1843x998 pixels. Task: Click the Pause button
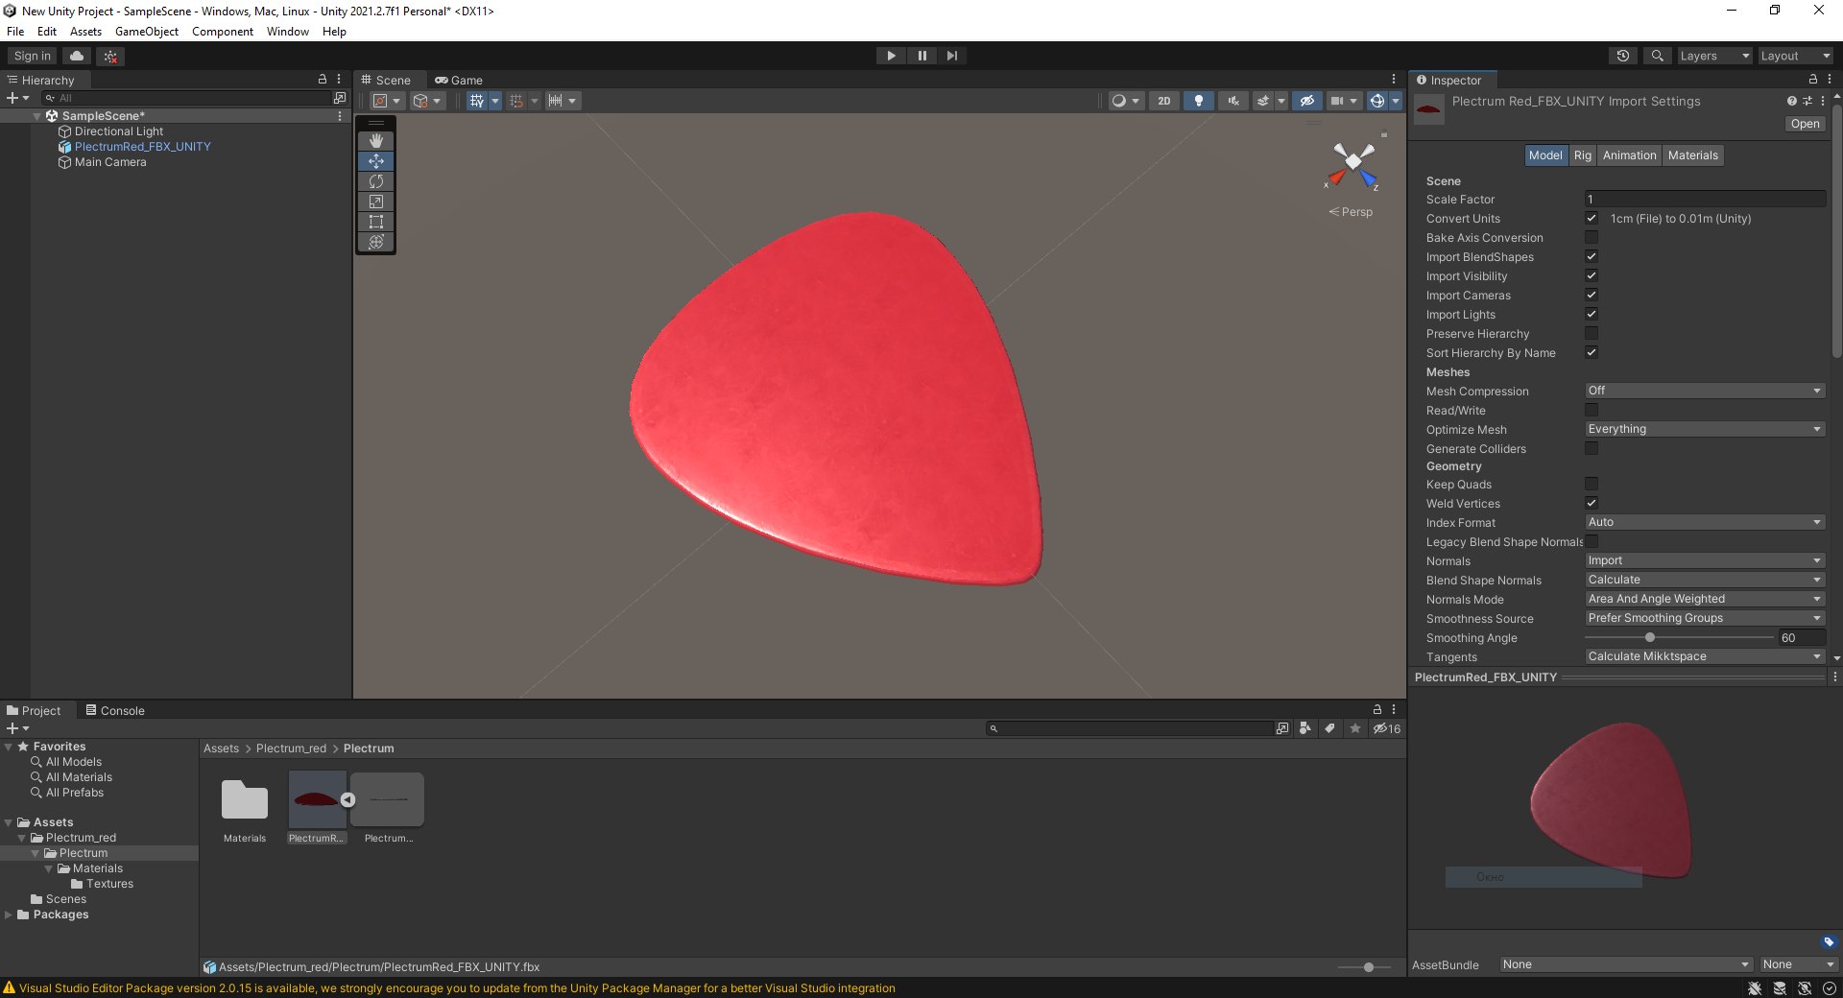[921, 56]
